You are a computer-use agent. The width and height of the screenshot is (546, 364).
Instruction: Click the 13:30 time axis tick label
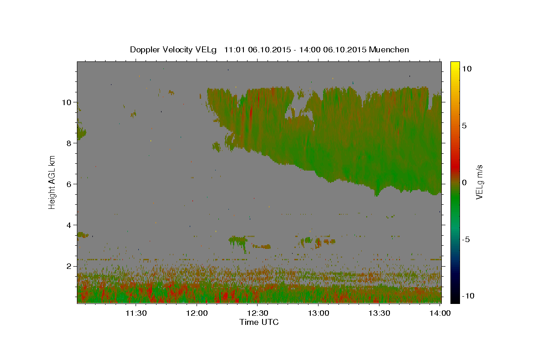pyautogui.click(x=379, y=313)
